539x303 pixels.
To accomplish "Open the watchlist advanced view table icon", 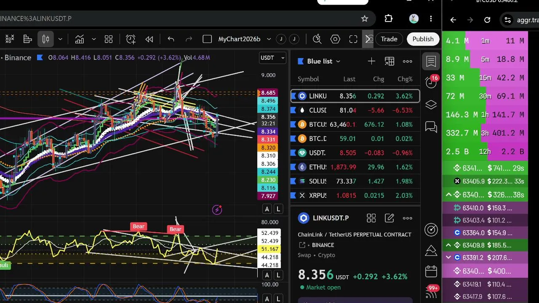I will pyautogui.click(x=390, y=61).
